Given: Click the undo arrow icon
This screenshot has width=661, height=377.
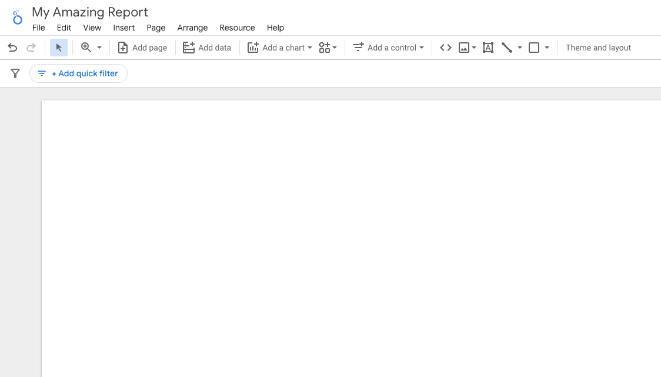Looking at the screenshot, I should [x=12, y=48].
